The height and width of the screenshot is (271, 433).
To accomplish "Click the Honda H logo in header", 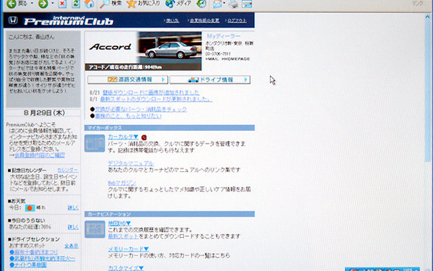I will 13,20.
